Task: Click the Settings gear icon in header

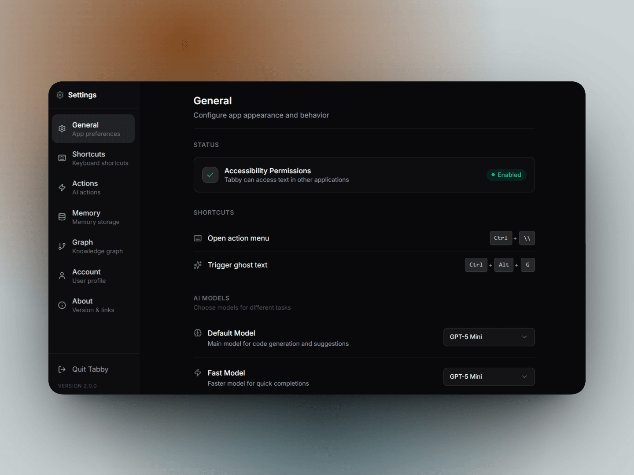Action: coord(60,95)
